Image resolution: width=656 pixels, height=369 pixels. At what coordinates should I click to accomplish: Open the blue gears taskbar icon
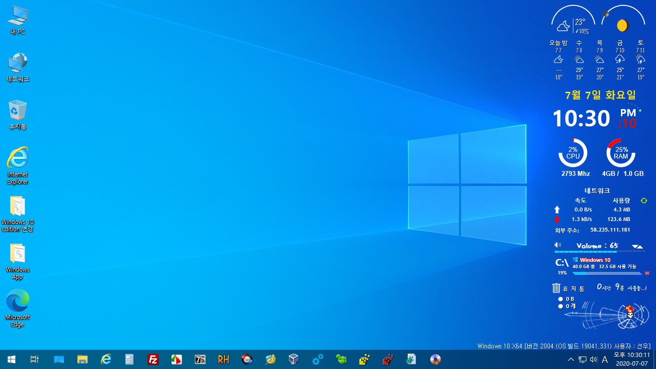318,359
